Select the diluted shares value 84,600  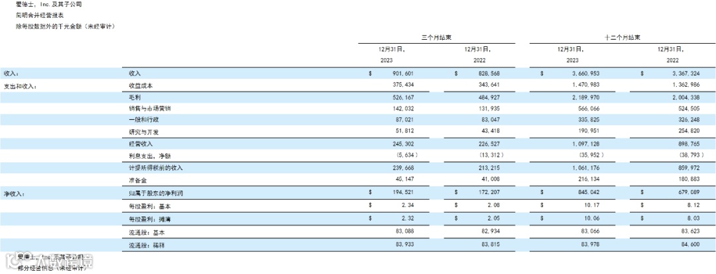tap(691, 245)
